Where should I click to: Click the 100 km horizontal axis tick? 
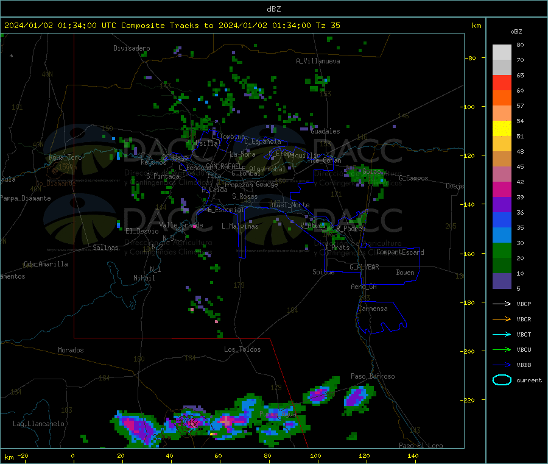[x=315, y=455]
